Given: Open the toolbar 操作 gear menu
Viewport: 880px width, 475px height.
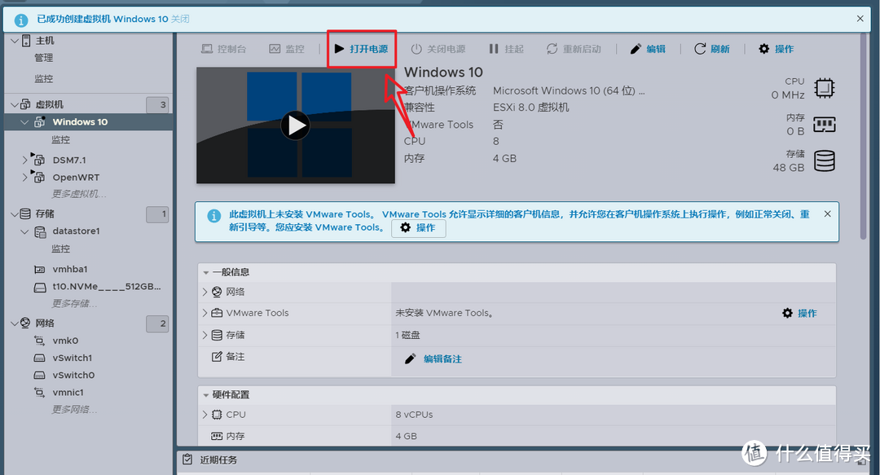Looking at the screenshot, I should (x=777, y=49).
